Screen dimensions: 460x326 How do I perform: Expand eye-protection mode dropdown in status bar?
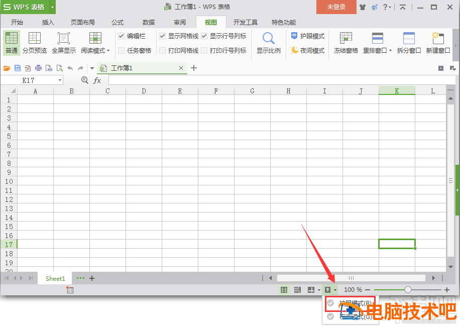[335, 290]
